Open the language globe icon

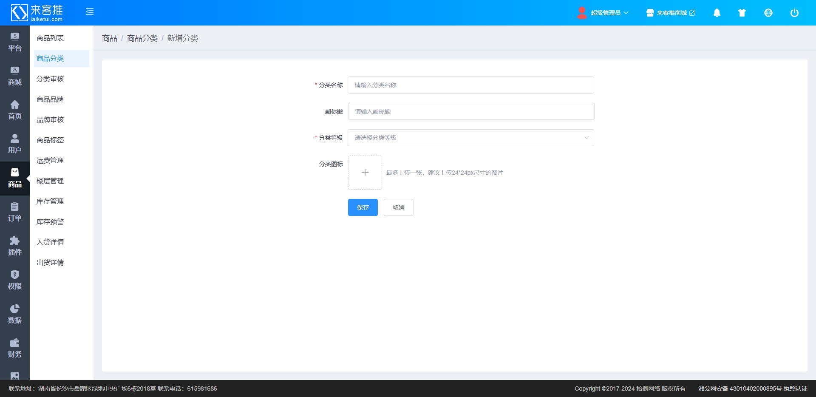[x=768, y=13]
